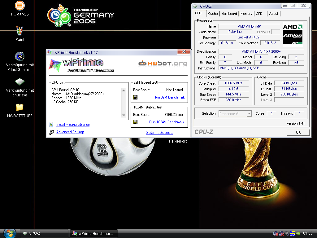Switch to the Cache tab in CPU-Z

(213, 14)
